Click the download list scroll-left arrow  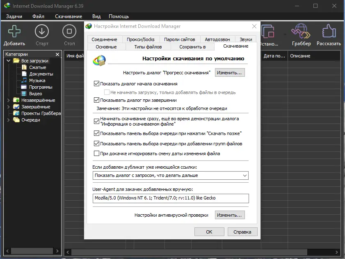tap(68, 252)
